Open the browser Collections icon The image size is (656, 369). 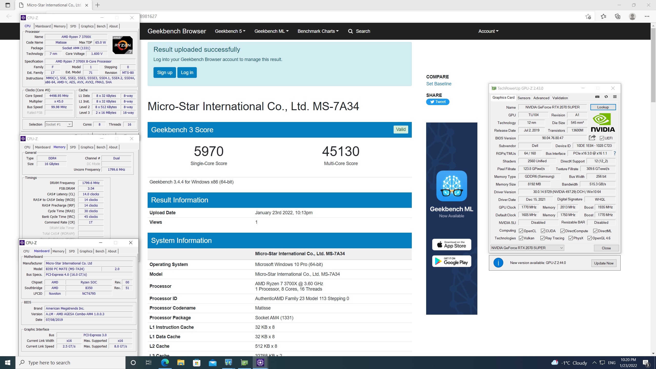tap(618, 16)
